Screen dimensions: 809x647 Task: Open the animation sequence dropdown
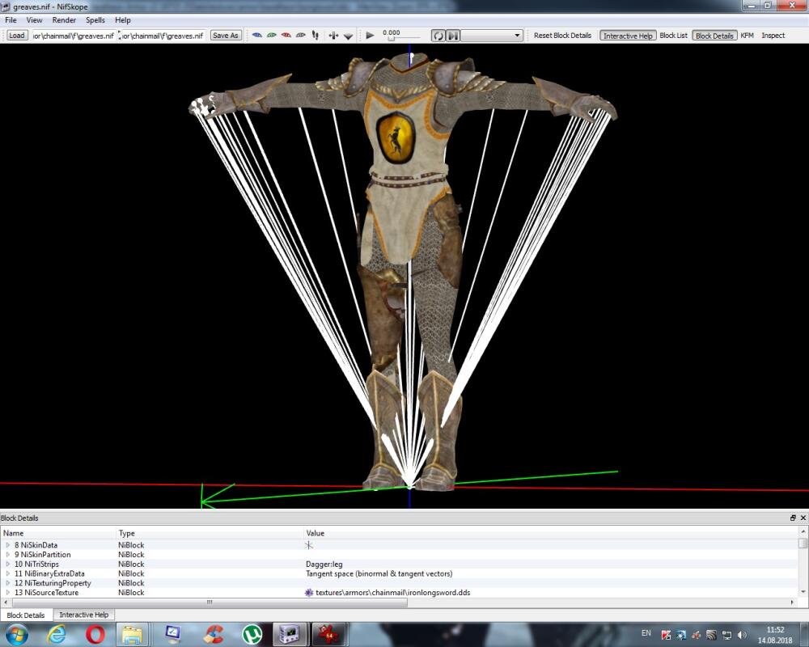coord(492,36)
